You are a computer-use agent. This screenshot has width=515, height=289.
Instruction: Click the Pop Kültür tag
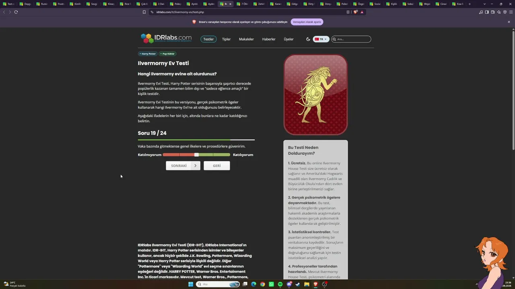[167, 54]
